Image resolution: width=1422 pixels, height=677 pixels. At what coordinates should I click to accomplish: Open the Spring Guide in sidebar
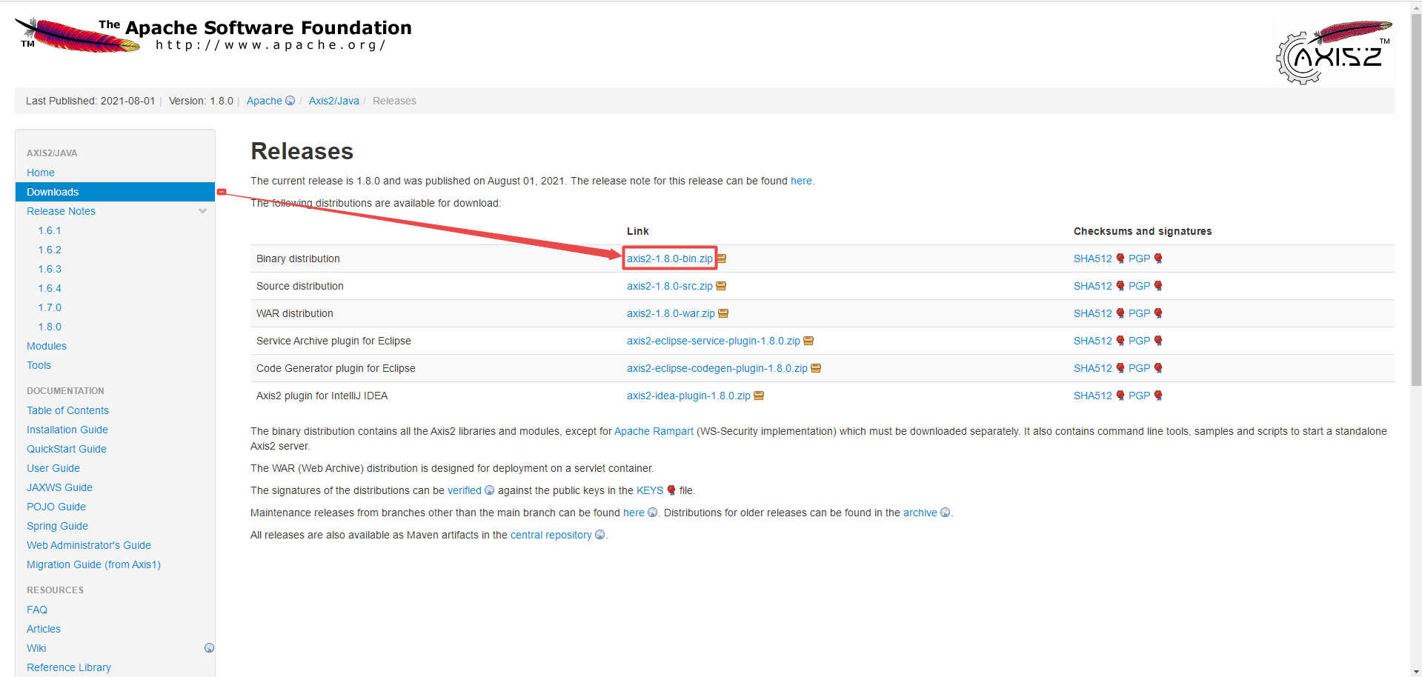point(58,526)
